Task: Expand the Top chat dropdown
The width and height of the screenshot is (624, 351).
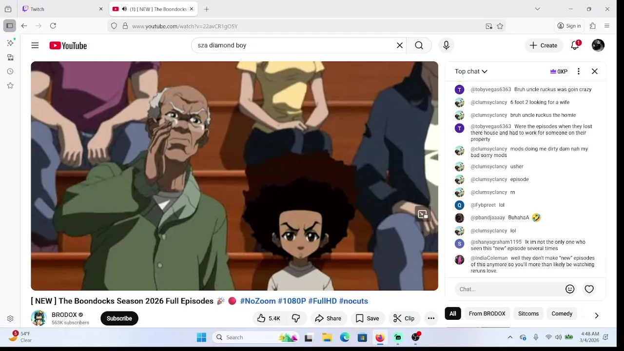Action: [x=471, y=71]
